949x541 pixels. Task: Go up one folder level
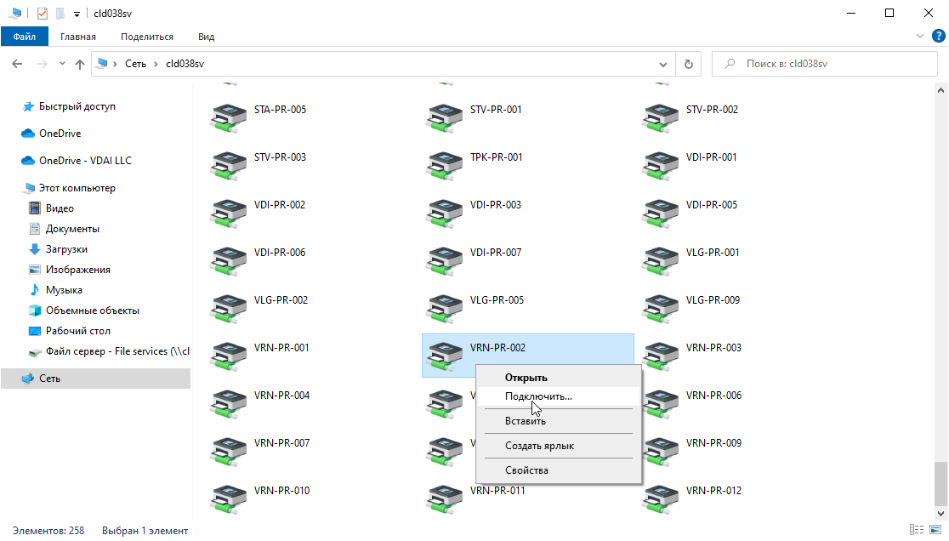[80, 64]
